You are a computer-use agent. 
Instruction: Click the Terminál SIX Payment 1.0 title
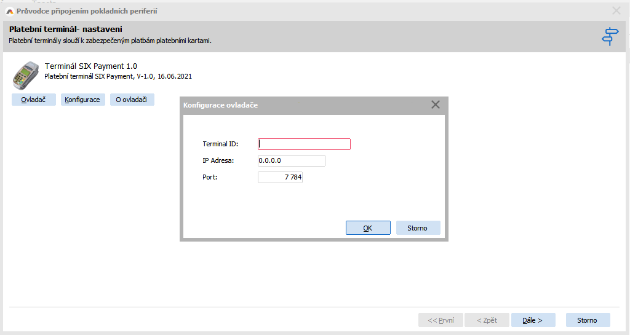[91, 66]
